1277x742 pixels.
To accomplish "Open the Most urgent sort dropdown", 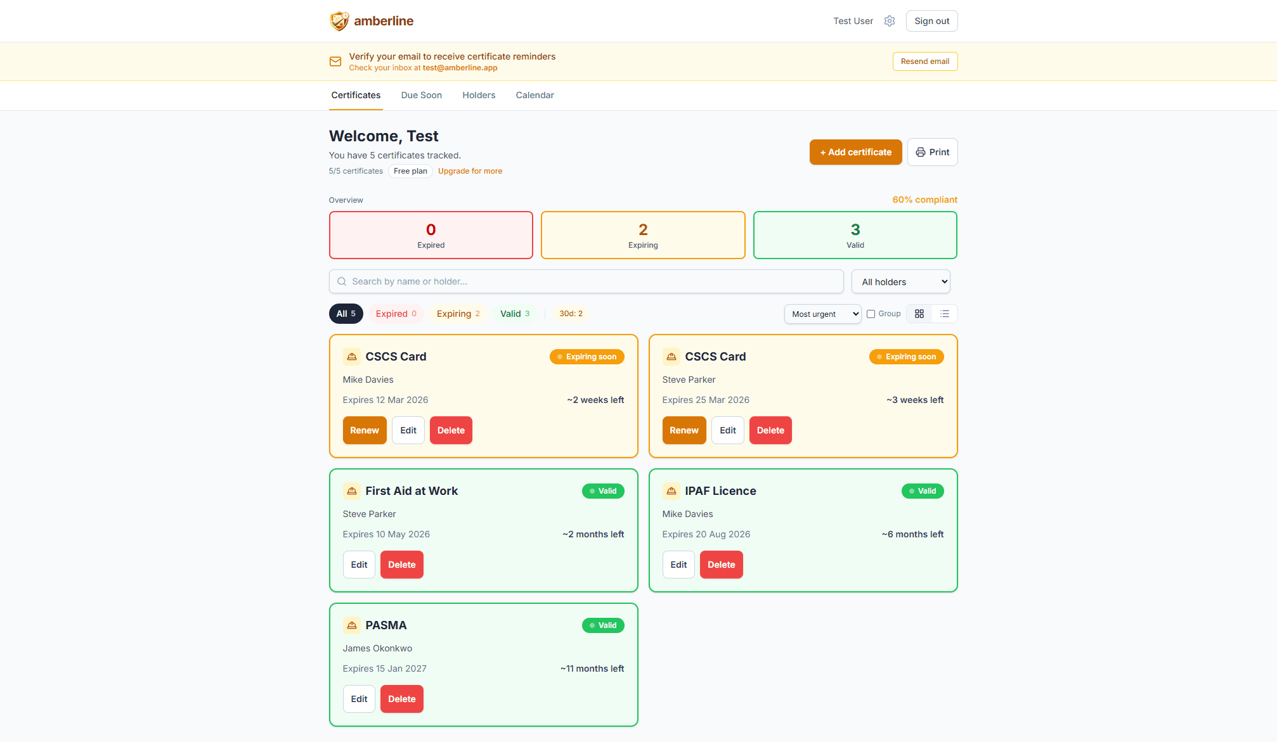I will point(822,314).
